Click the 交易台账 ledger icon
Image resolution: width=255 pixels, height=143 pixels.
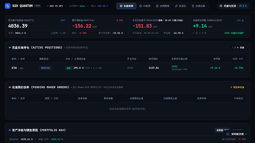(193, 6)
